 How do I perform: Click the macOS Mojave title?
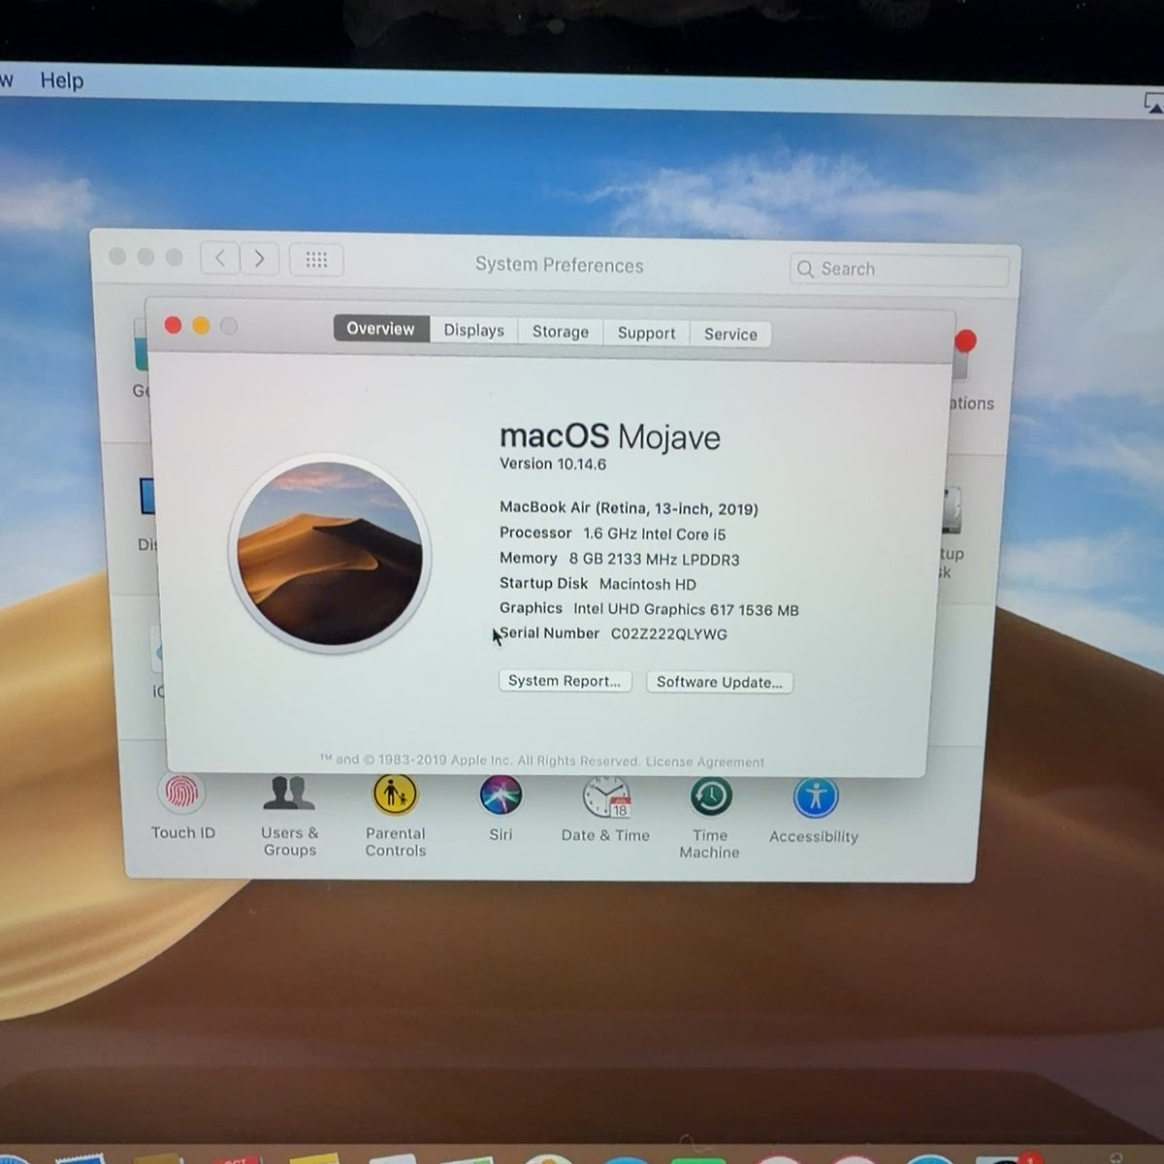point(609,436)
